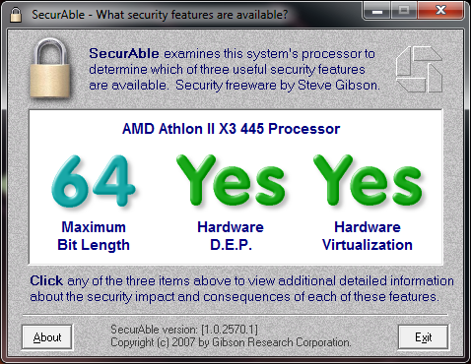Click the Exit button
The height and width of the screenshot is (364, 471).
coord(423,337)
